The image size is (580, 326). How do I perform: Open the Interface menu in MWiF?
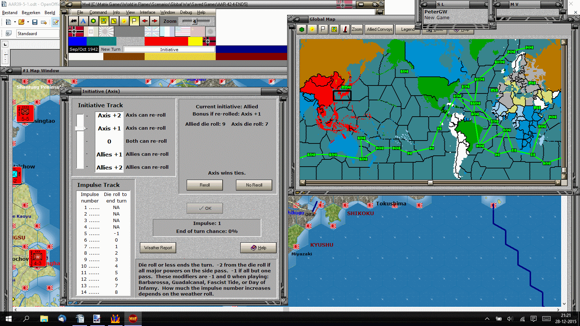point(148,12)
